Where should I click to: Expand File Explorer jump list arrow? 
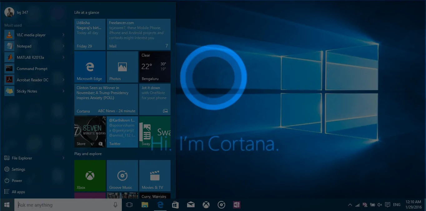[x=63, y=158]
